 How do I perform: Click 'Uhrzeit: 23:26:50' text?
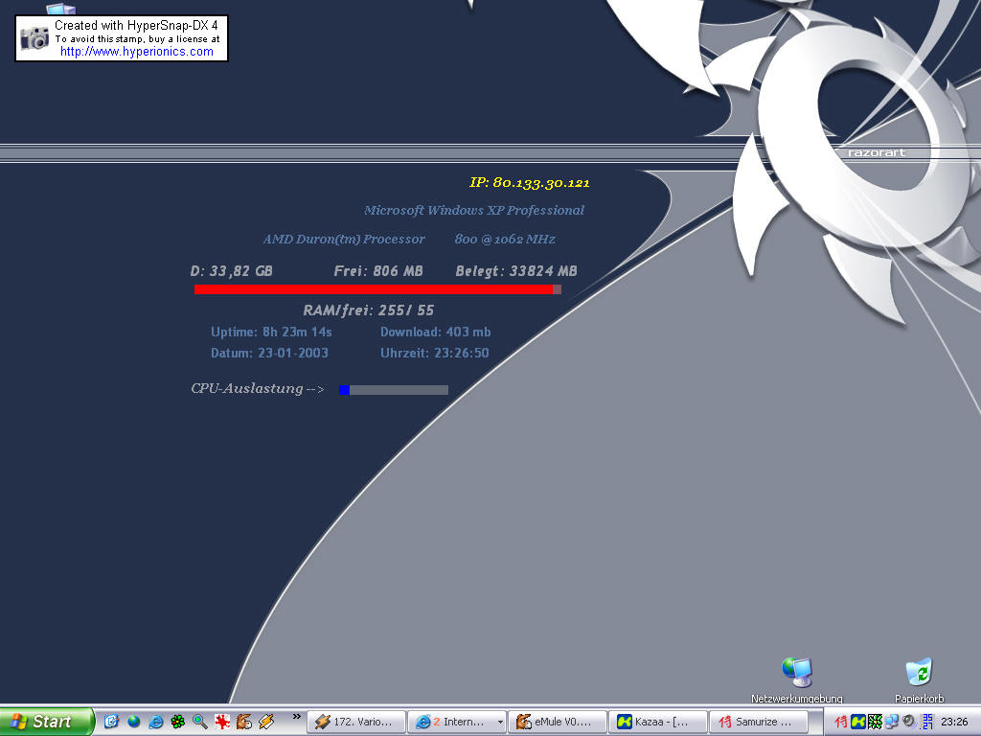434,353
